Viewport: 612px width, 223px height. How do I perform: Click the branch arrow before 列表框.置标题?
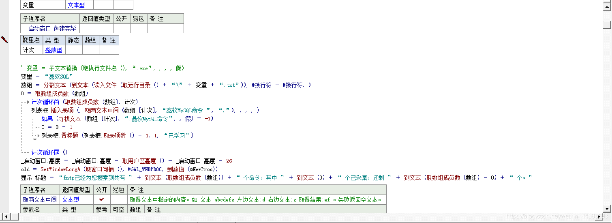pyautogui.click(x=38, y=136)
